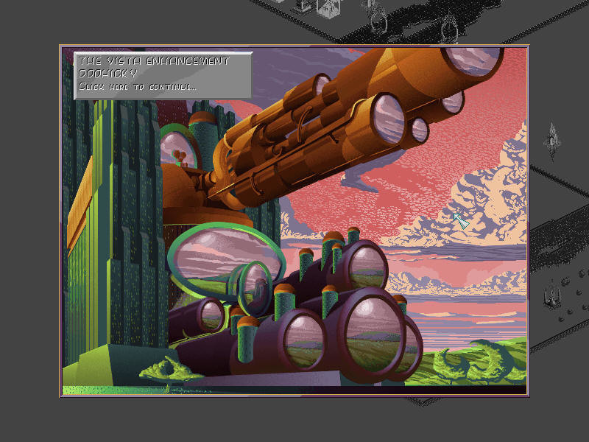Click the 'Click here to continue...' text
Image resolution: width=589 pixels, height=442 pixels.
click(x=137, y=87)
